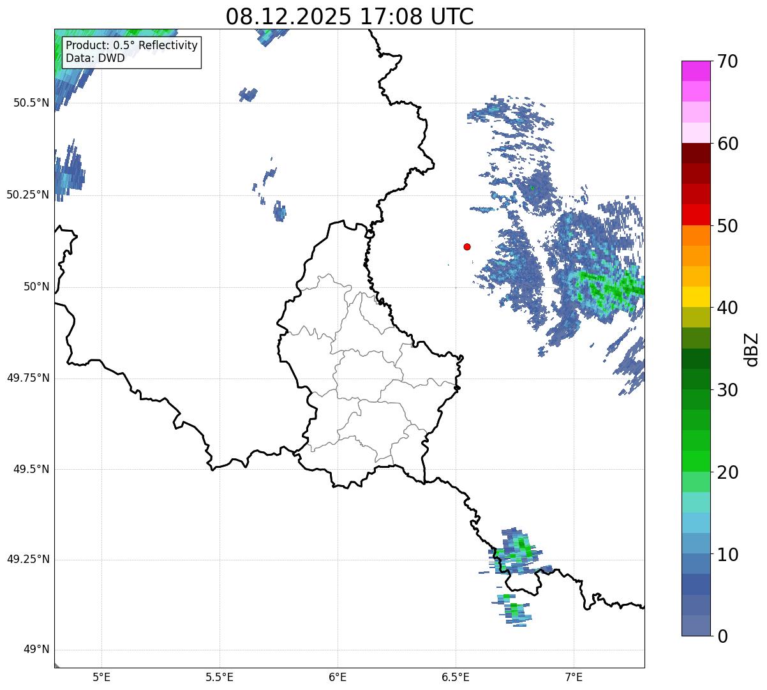Click the red station marker dot
Viewport: 767px width, 690px height.
coord(467,246)
